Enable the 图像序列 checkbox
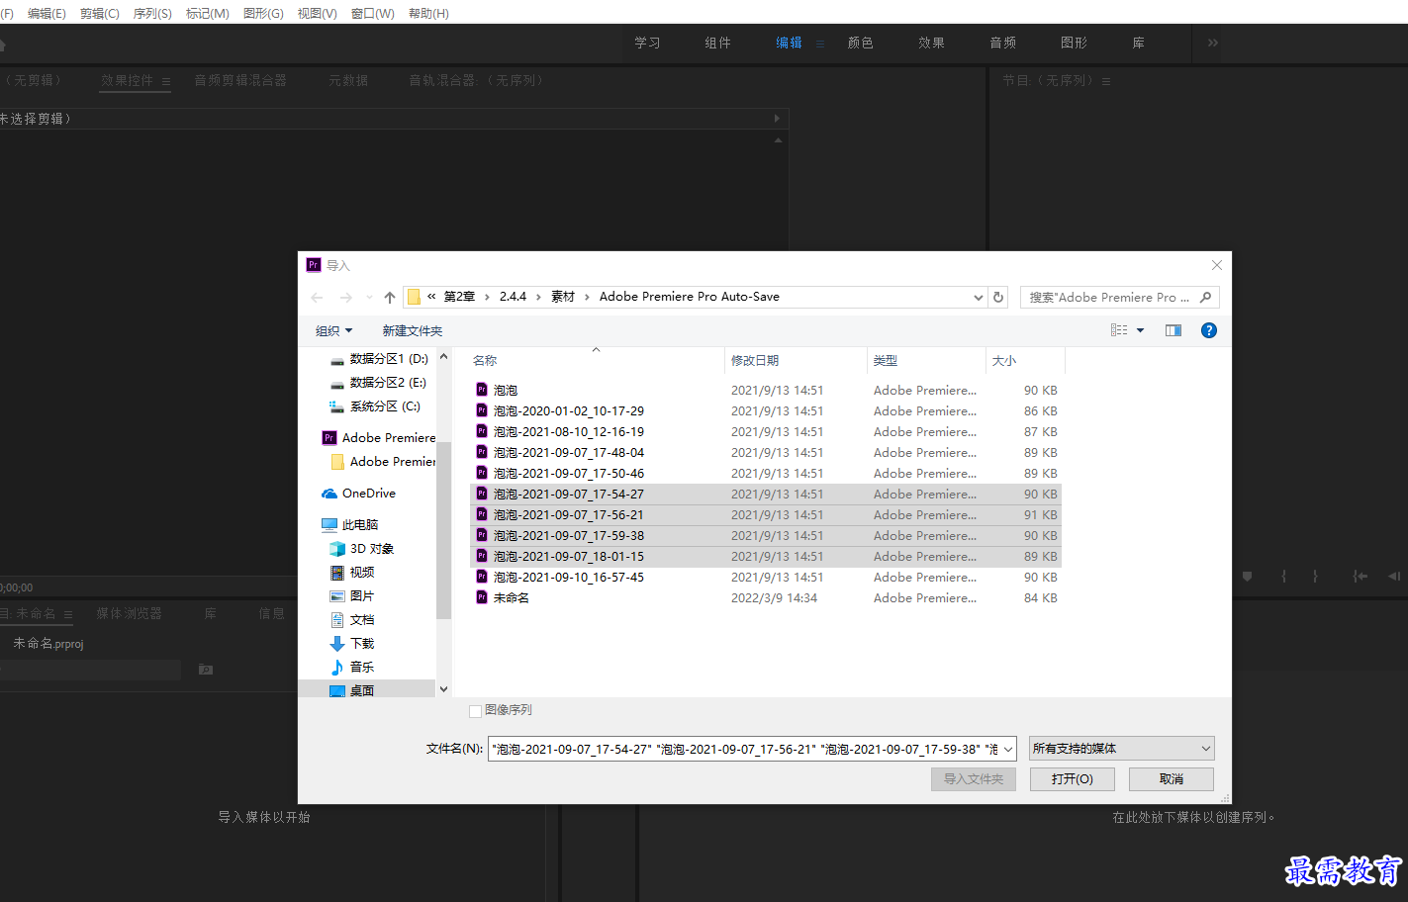 (x=476, y=710)
